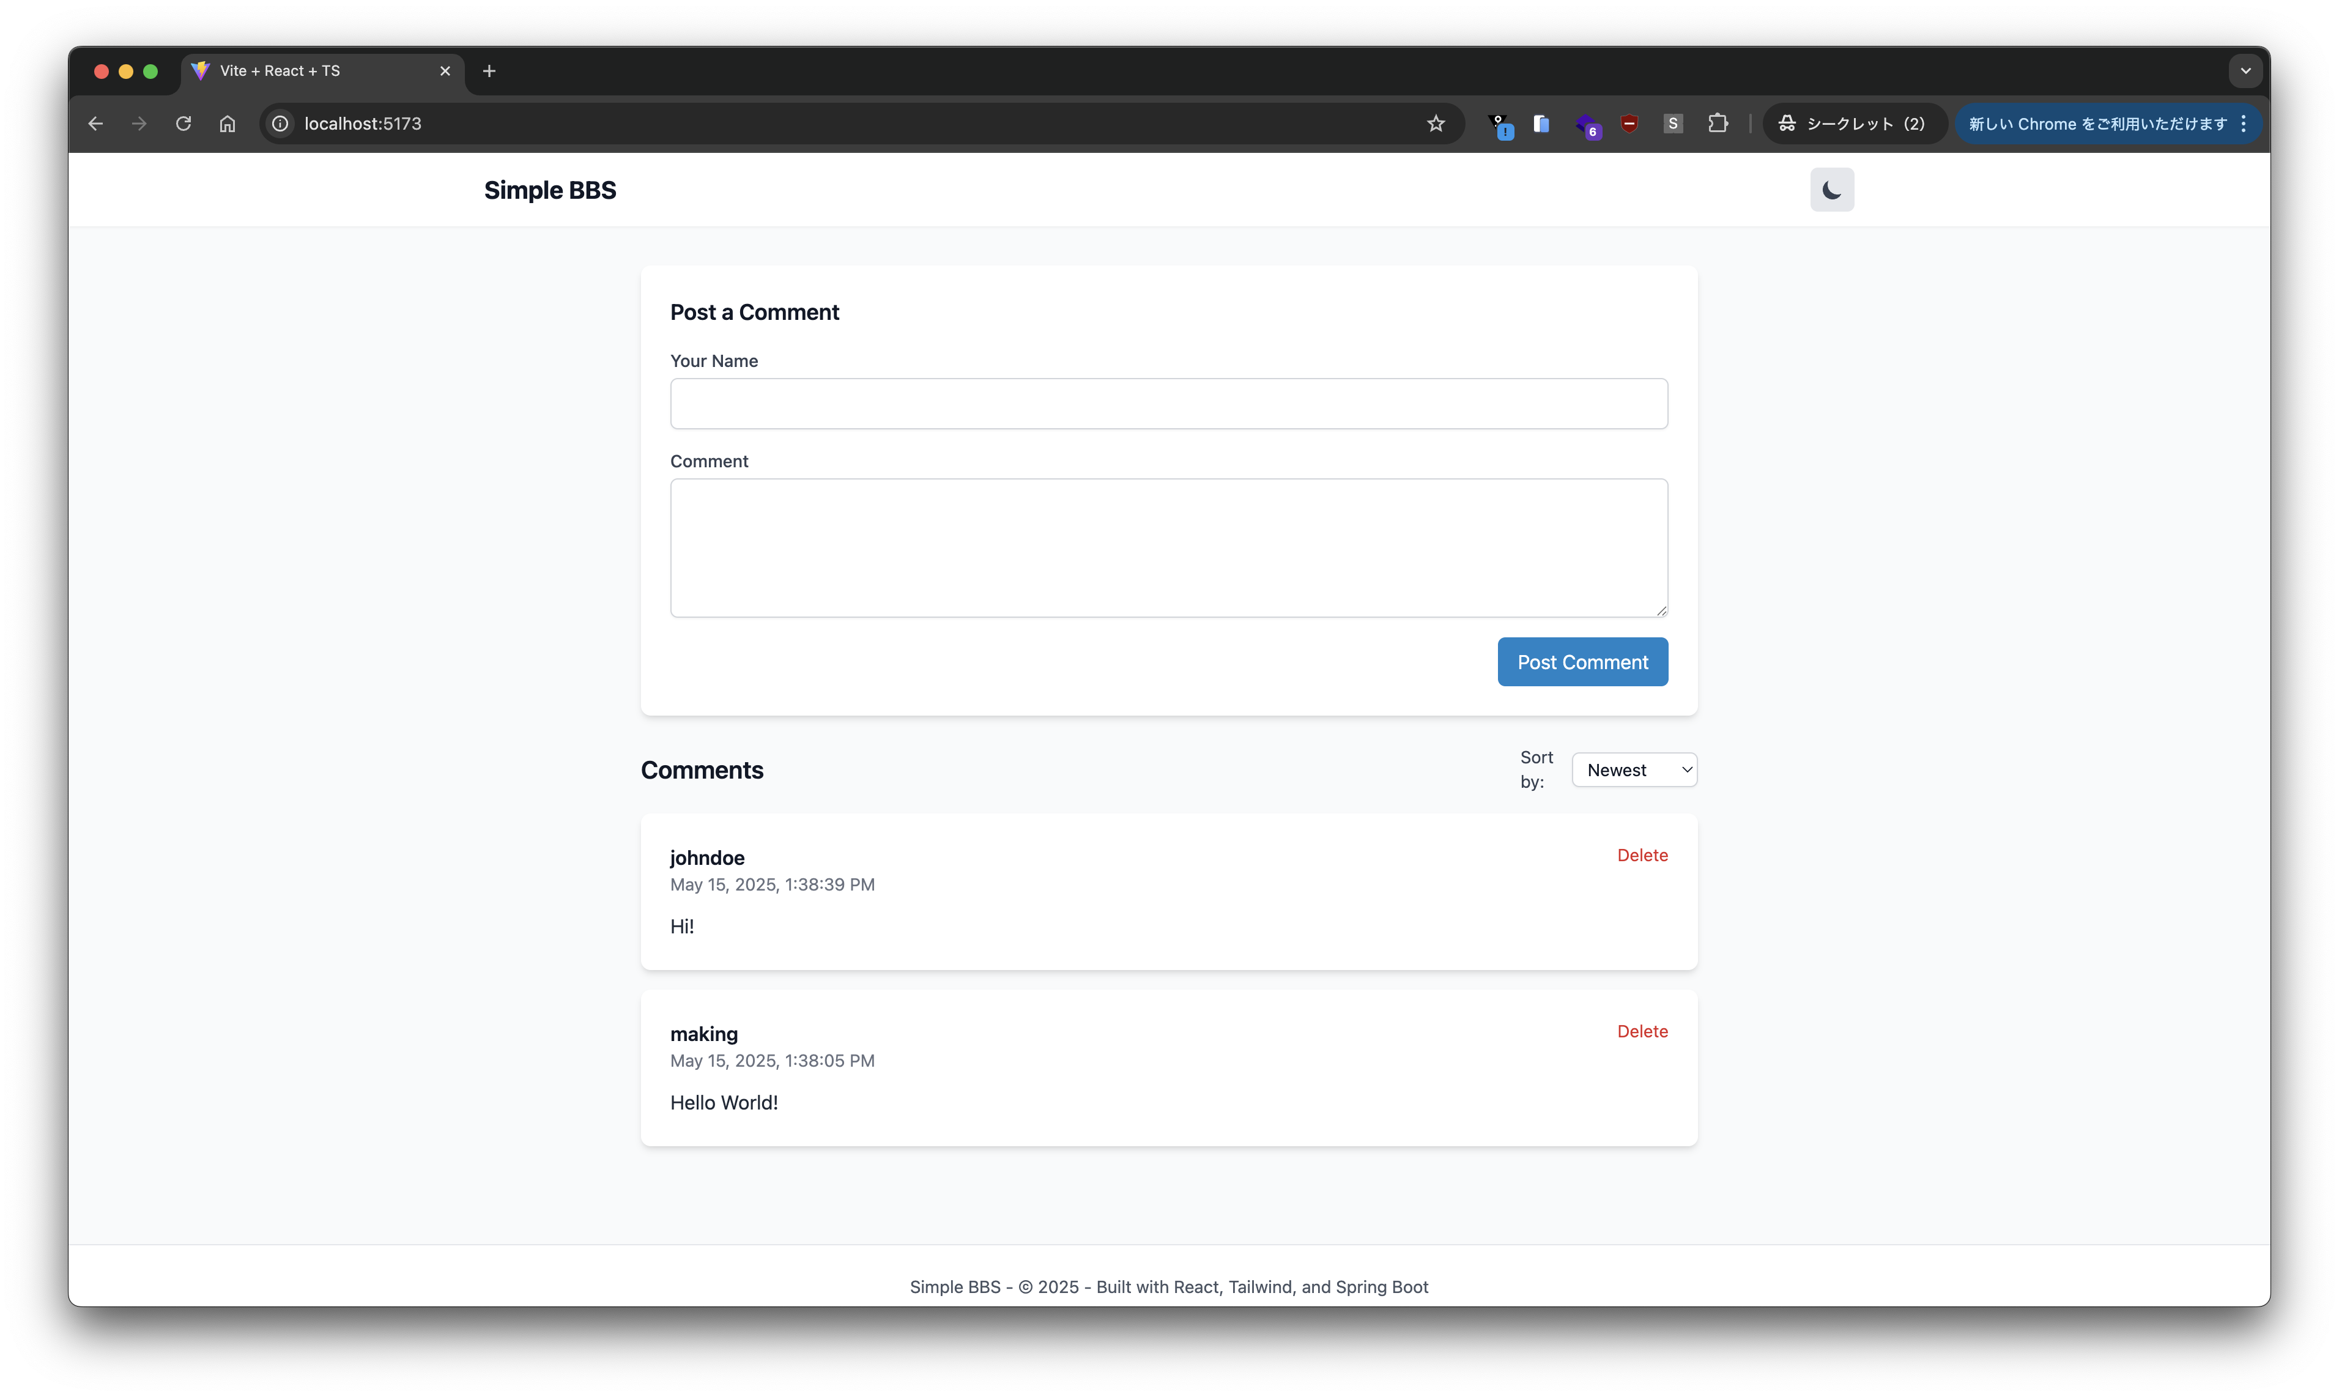The height and width of the screenshot is (1397, 2339).
Task: Open the extensions puzzle-piece icon
Action: pos(1718,124)
